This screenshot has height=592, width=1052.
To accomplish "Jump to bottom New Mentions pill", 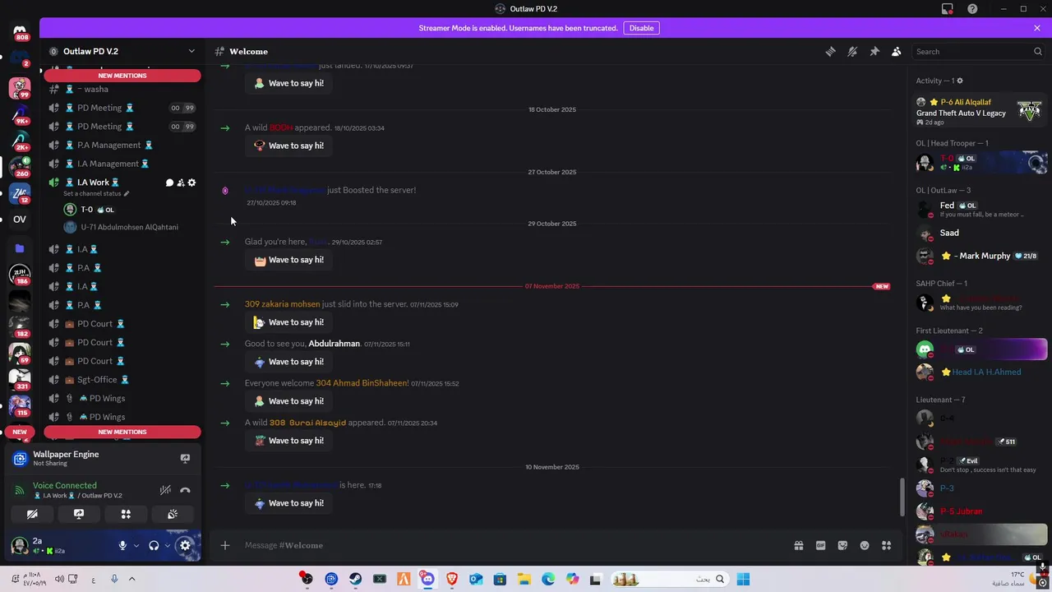I will pos(122,432).
